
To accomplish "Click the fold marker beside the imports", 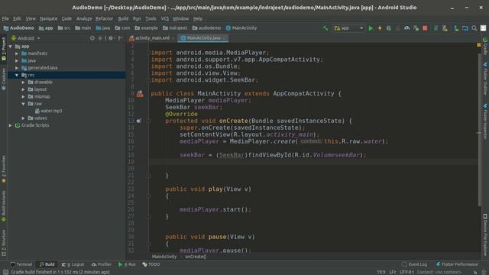I will (148, 53).
